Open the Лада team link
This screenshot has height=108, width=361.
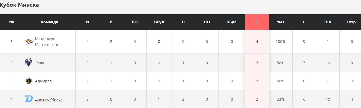point(39,63)
